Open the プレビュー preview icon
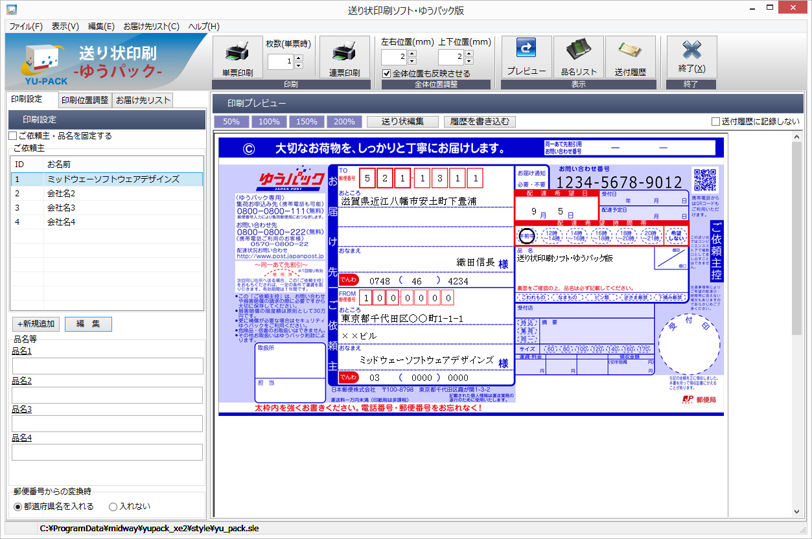The image size is (812, 539). tap(526, 57)
